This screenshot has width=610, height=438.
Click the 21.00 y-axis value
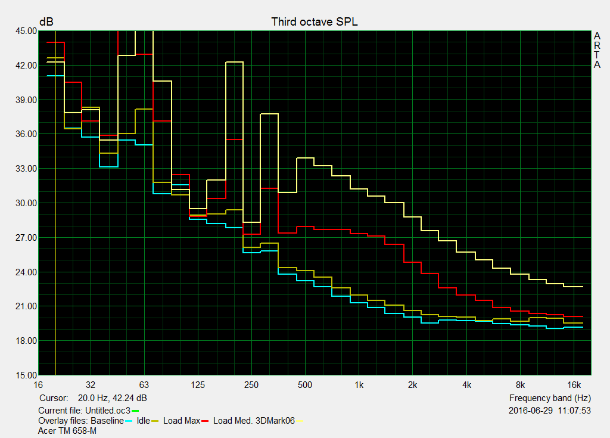point(26,306)
